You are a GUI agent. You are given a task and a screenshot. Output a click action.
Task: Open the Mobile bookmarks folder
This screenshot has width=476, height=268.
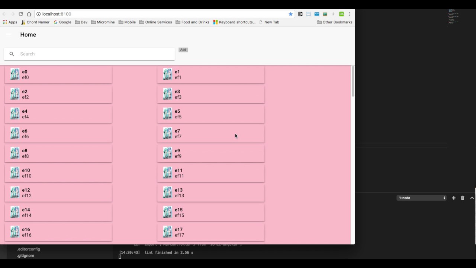[x=127, y=22]
